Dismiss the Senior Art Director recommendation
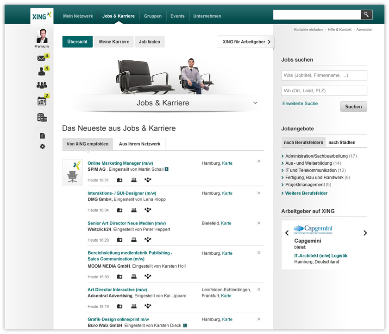The image size is (389, 334). pos(259,223)
